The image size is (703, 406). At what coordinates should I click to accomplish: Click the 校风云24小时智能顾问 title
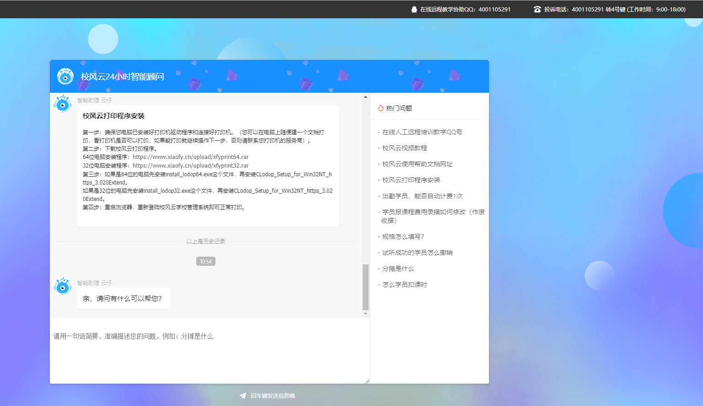(x=123, y=76)
